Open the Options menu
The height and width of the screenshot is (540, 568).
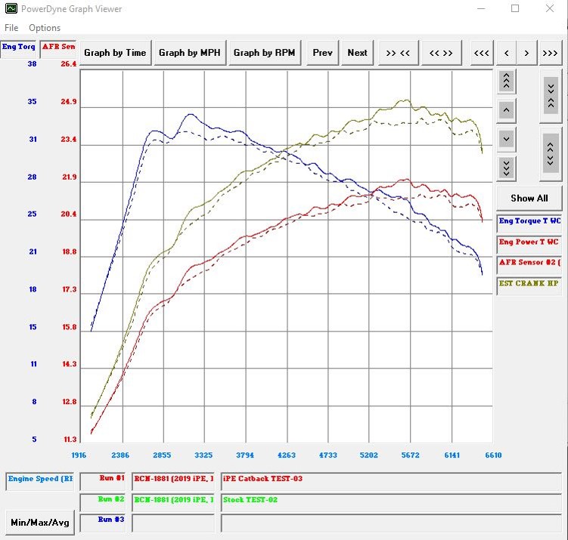point(45,28)
